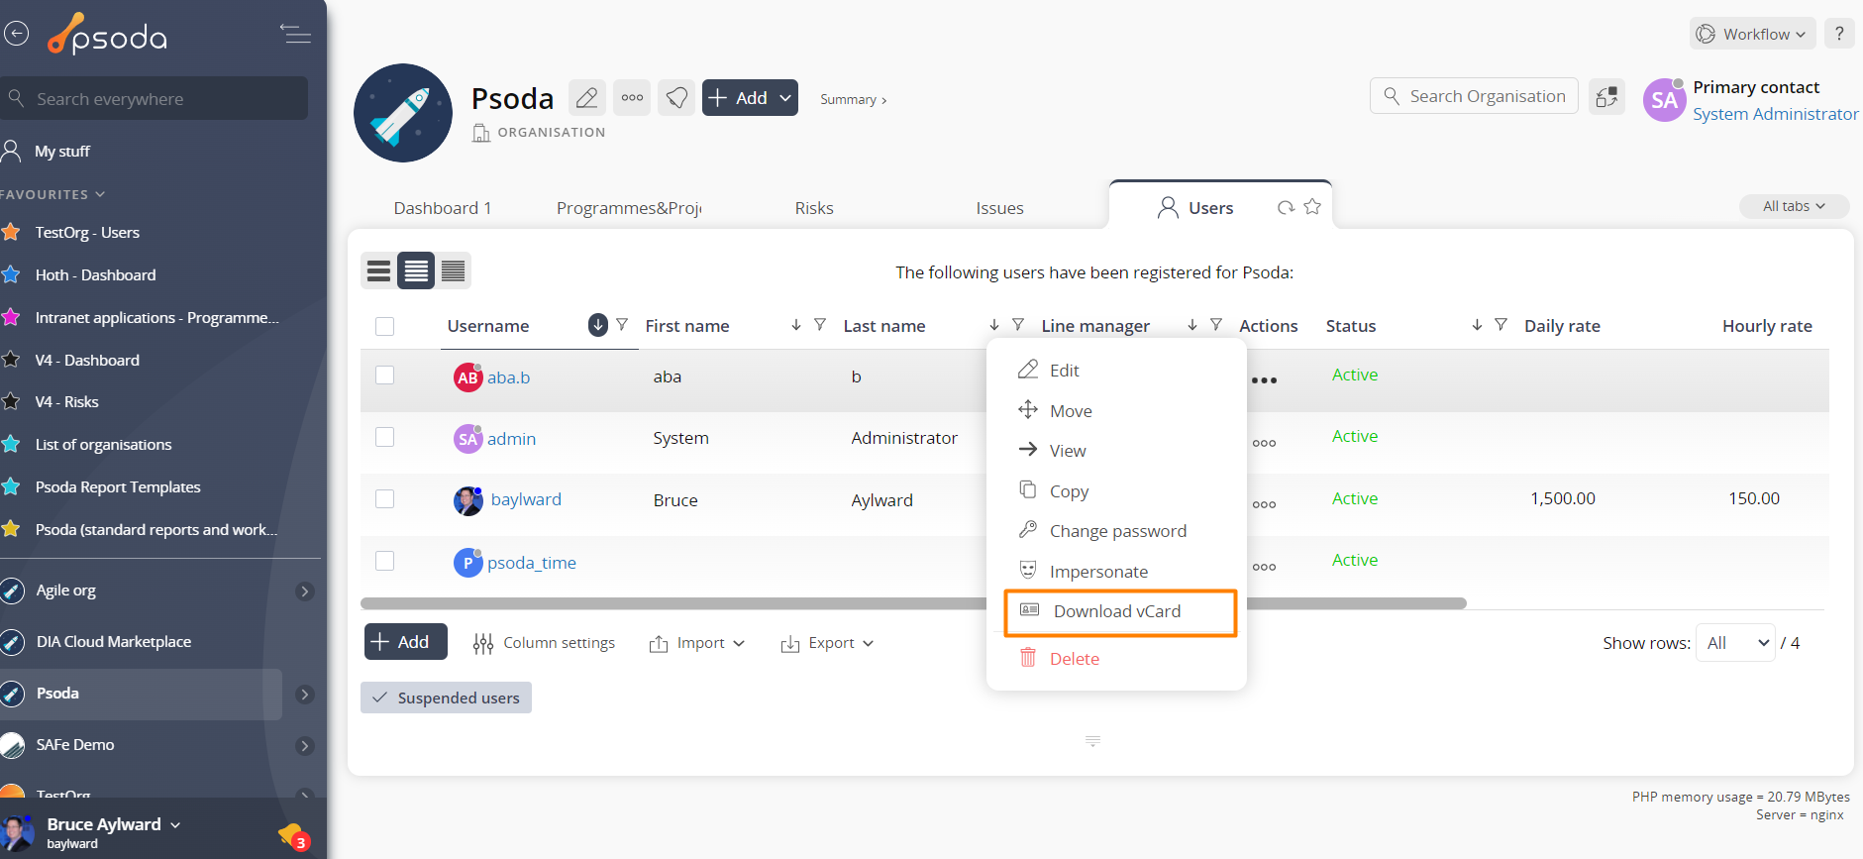Open notifications bell with badge 3

(x=292, y=836)
